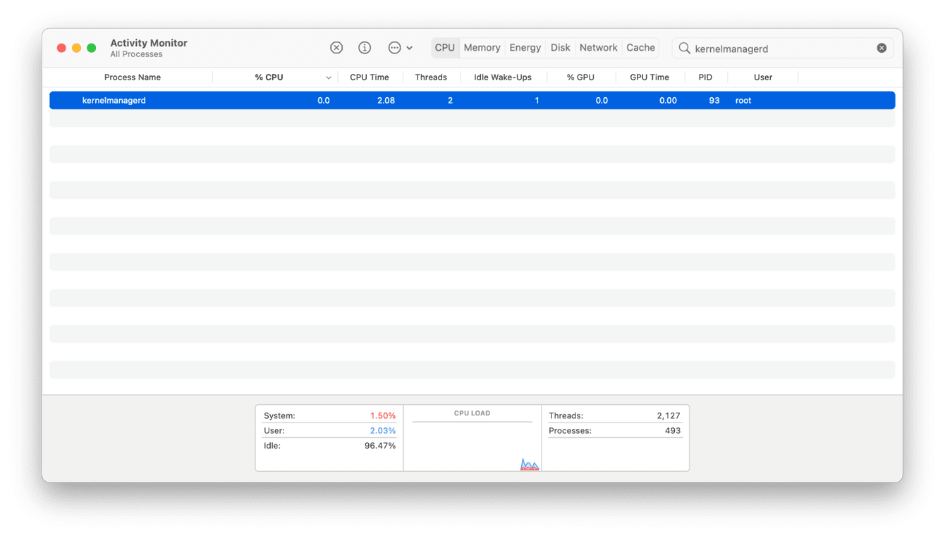This screenshot has width=945, height=538.
Task: Click inside the search input field
Action: click(776, 48)
